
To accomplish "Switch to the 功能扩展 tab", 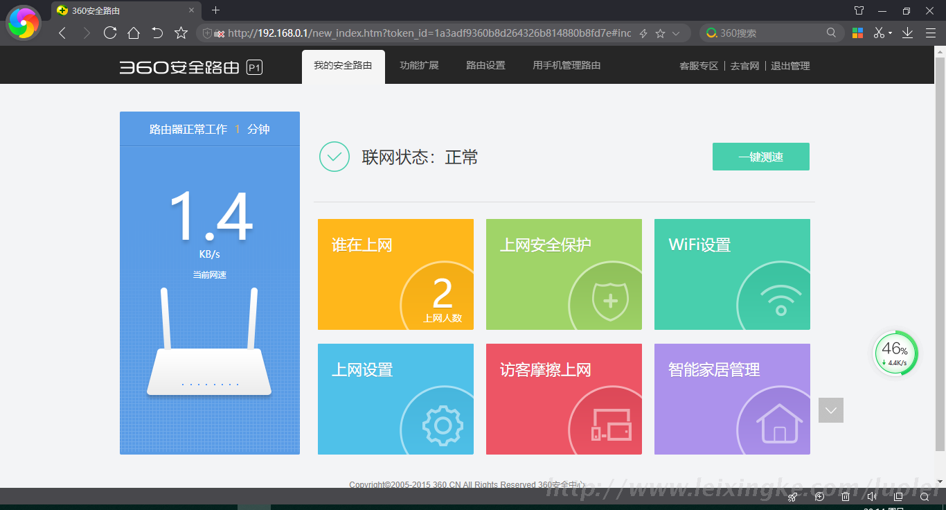I will pos(419,66).
